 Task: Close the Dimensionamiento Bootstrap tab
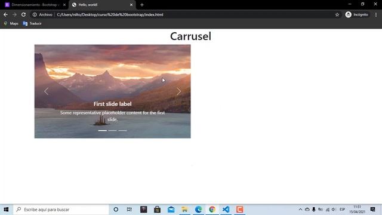coord(64,5)
